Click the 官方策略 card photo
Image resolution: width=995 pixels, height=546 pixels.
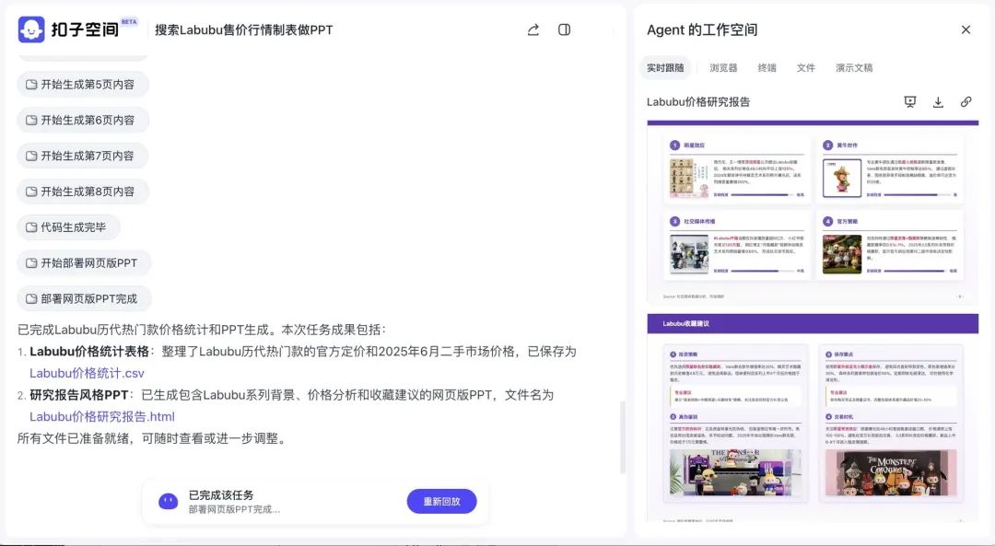[842, 254]
